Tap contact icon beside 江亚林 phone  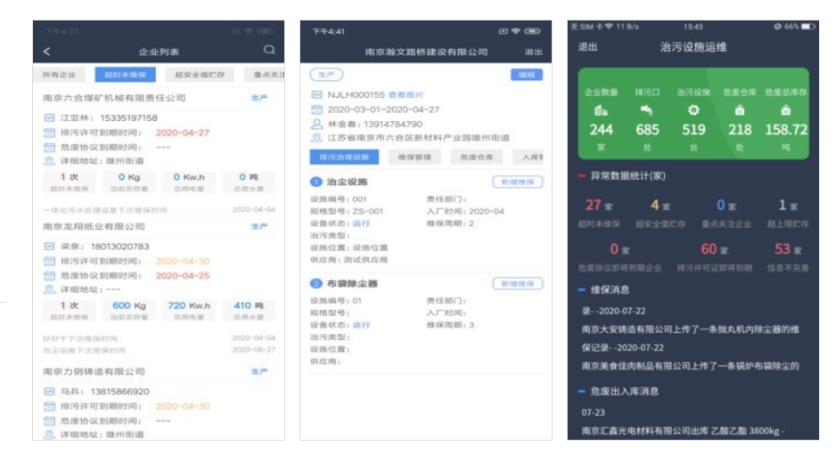[49, 118]
